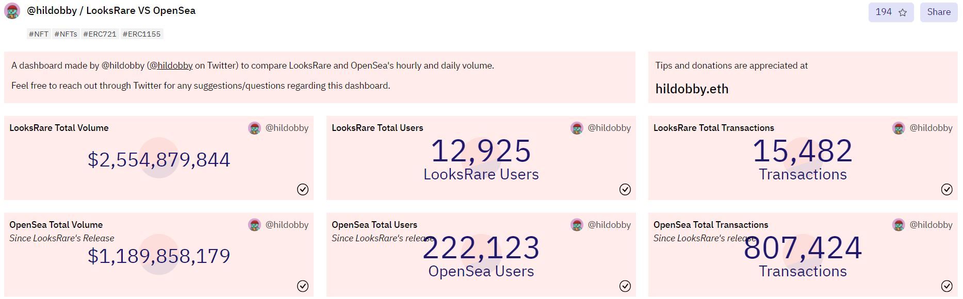This screenshot has width=963, height=299.
Task: Select the 807,424 transactions count
Action: click(x=803, y=247)
